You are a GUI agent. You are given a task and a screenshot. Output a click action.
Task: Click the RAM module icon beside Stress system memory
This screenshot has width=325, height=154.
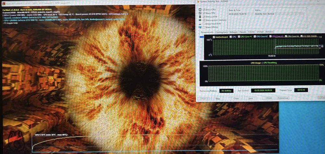pyautogui.click(x=200, y=20)
